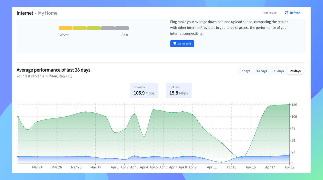Select the 28 days tab

pos(295,71)
